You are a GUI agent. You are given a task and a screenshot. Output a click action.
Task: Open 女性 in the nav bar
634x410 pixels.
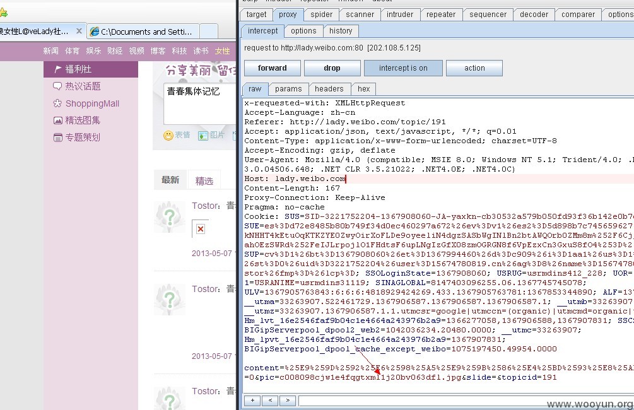pyautogui.click(x=223, y=51)
